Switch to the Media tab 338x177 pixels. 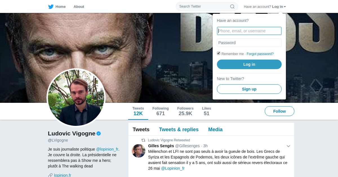click(x=215, y=130)
